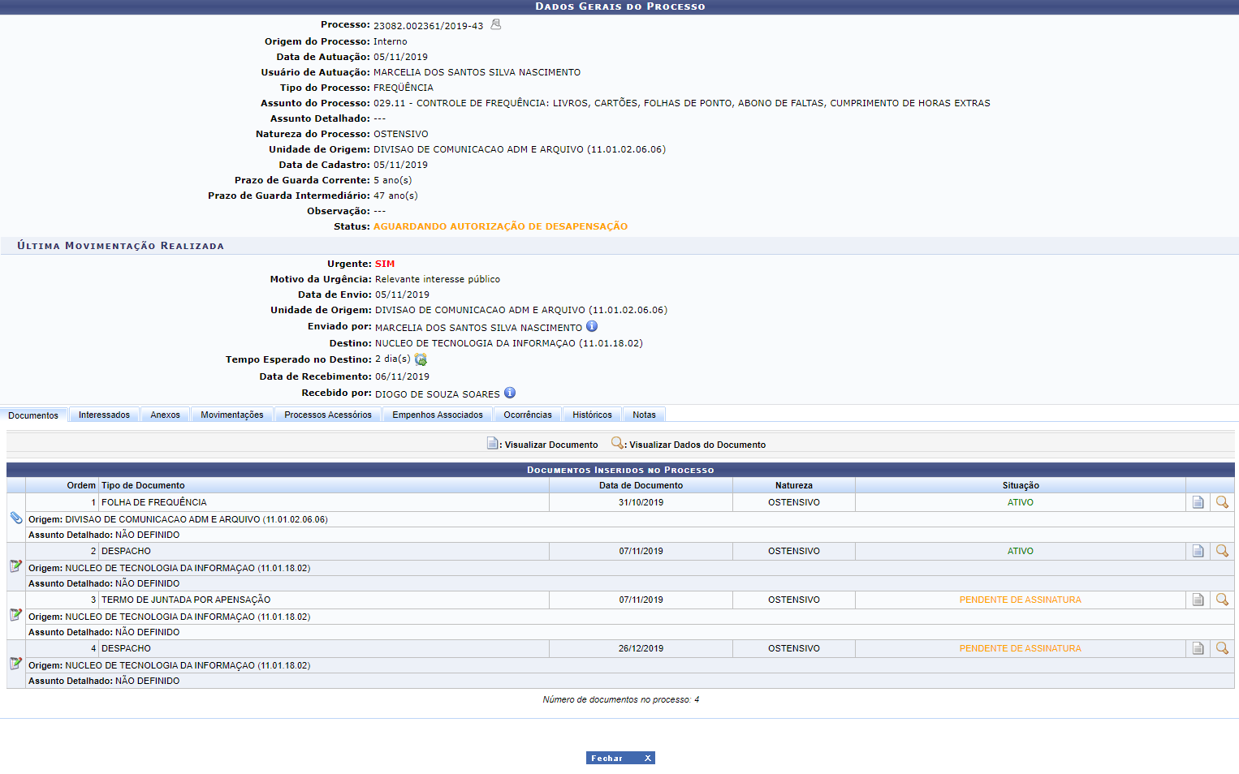View the Folha de Frequência document

(x=1198, y=502)
